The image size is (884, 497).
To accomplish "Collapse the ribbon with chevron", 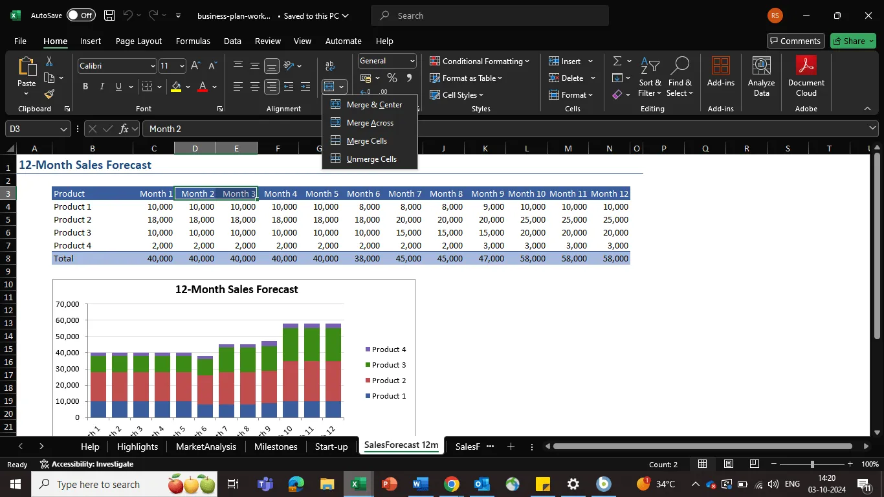I will click(x=867, y=109).
